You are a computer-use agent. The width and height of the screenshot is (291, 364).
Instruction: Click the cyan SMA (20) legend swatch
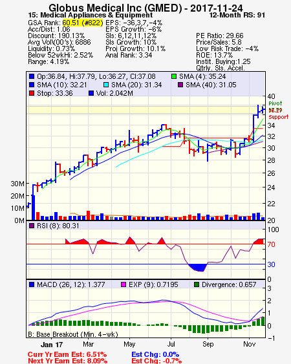pyautogui.click(x=106, y=85)
